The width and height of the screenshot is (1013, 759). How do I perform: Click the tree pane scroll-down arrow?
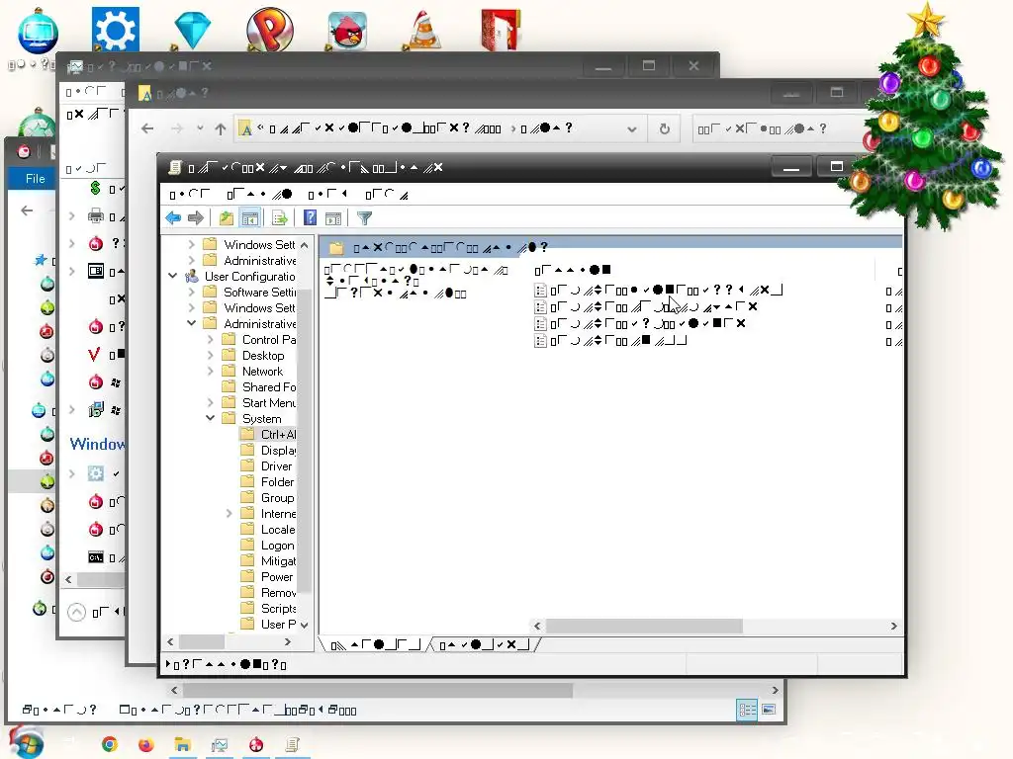click(304, 625)
